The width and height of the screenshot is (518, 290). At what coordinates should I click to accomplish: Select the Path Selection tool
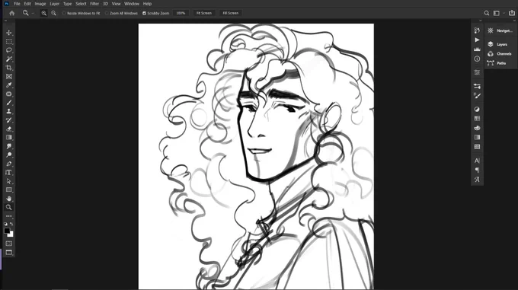(x=9, y=181)
